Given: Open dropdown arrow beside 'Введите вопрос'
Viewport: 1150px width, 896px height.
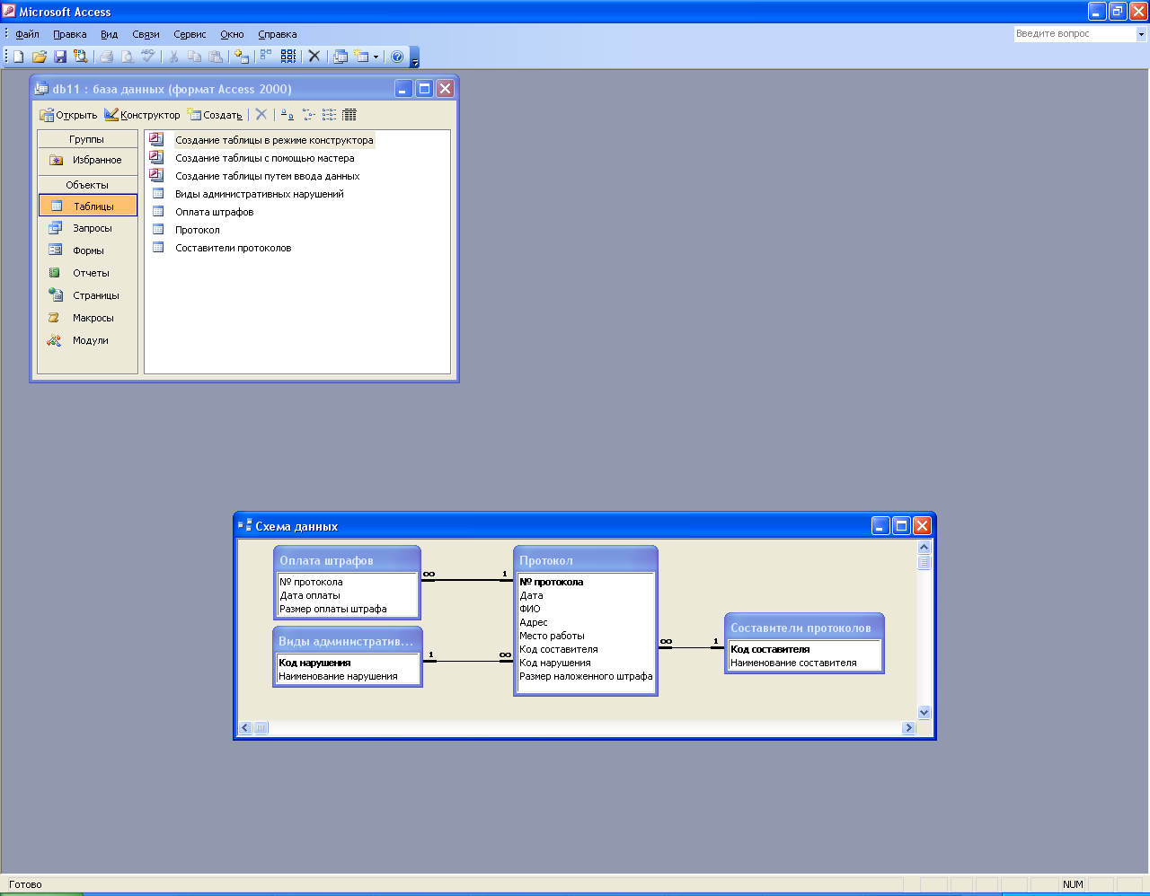Looking at the screenshot, I should (x=1141, y=34).
